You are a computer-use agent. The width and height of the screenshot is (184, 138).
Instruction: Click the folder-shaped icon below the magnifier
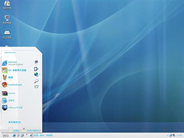(37, 87)
